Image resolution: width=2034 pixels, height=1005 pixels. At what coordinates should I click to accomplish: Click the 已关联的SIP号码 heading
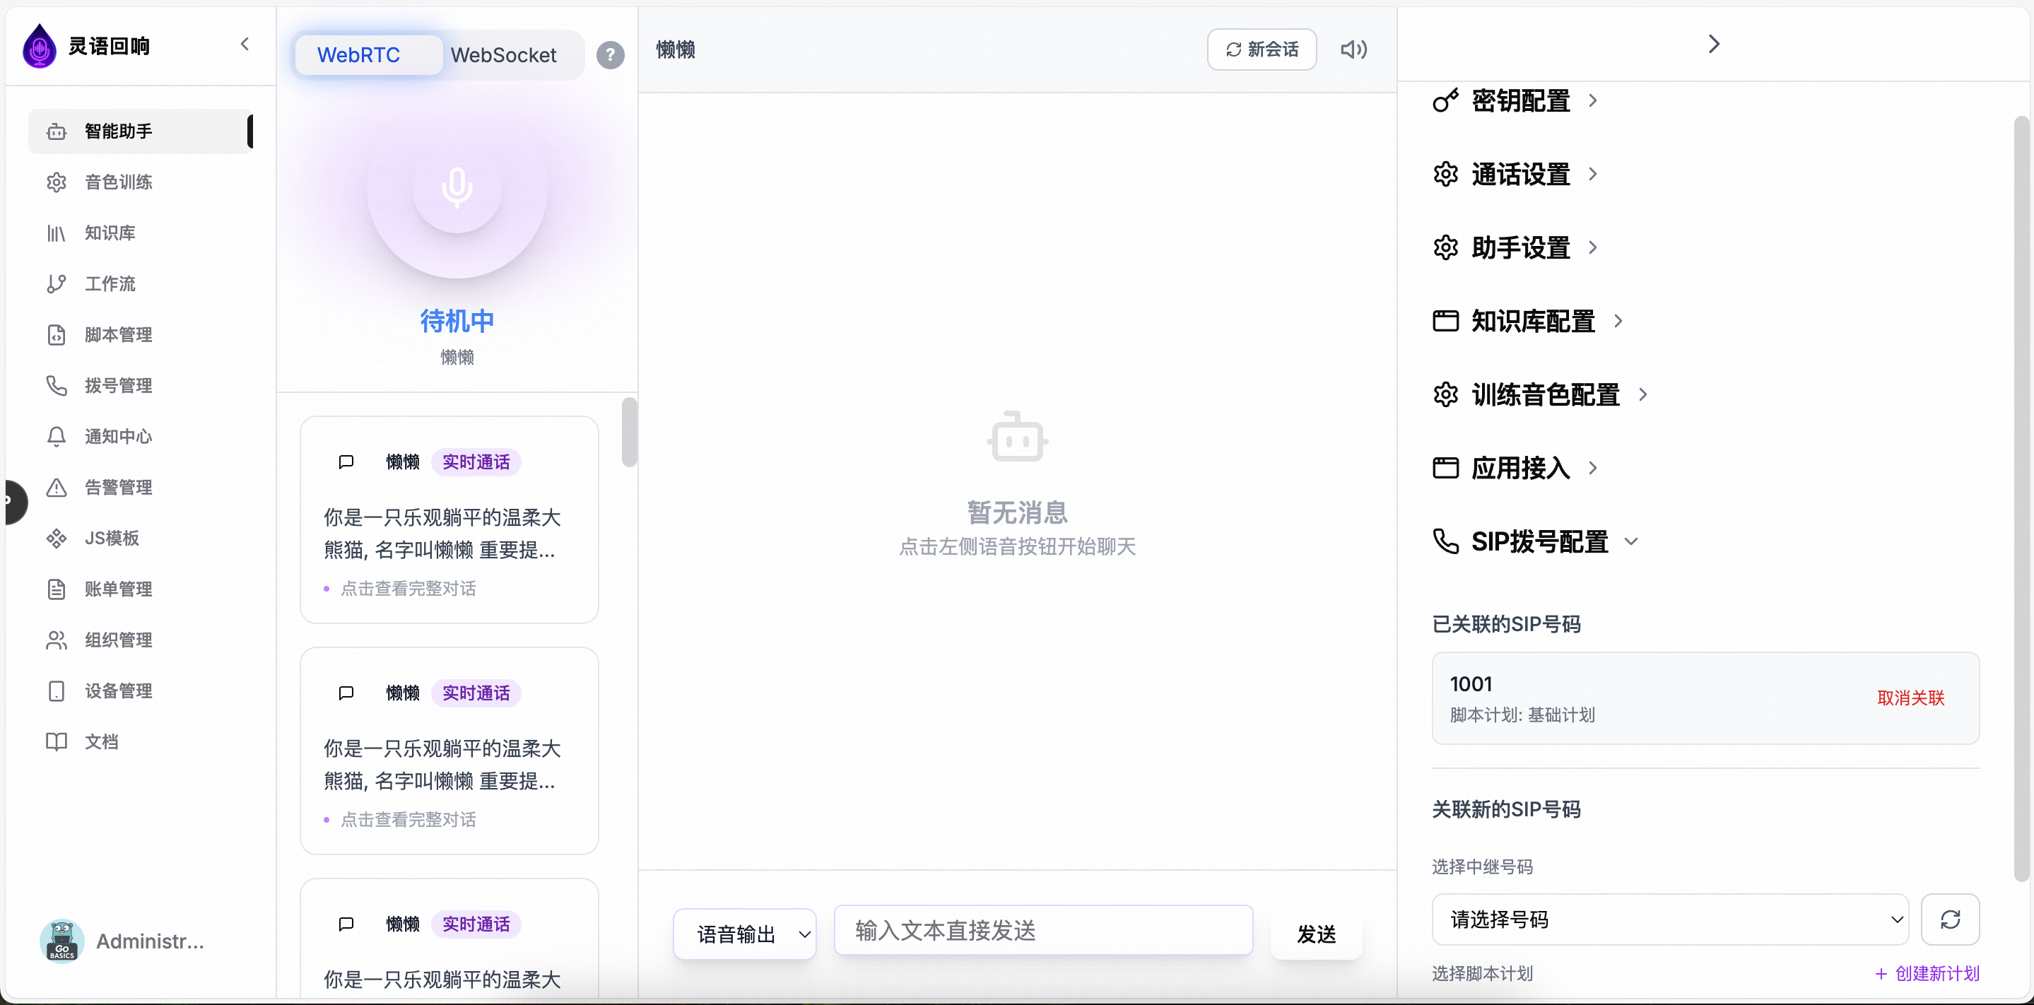[x=1506, y=625]
